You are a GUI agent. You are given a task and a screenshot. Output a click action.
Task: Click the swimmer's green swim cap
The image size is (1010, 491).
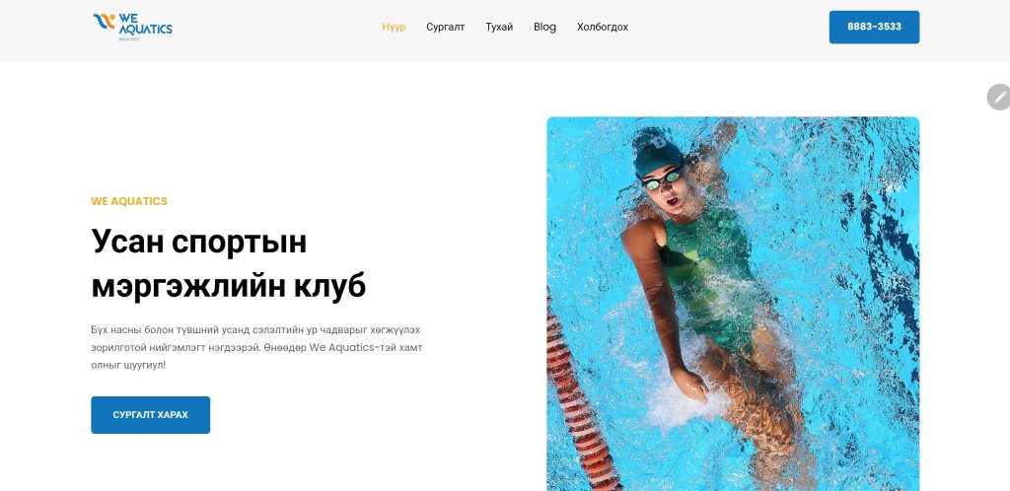657,153
